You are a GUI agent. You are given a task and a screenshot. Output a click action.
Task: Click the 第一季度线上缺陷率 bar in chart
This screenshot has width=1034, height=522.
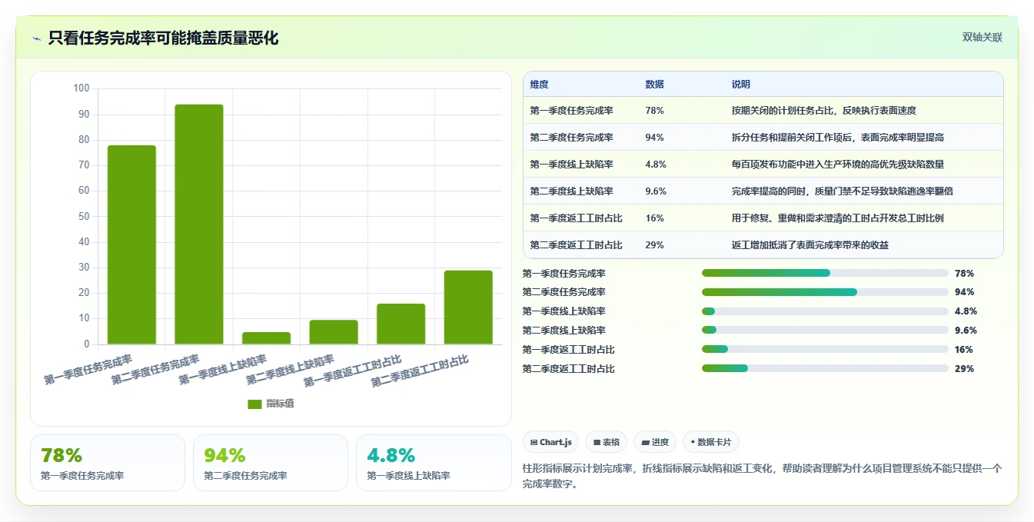pyautogui.click(x=266, y=338)
